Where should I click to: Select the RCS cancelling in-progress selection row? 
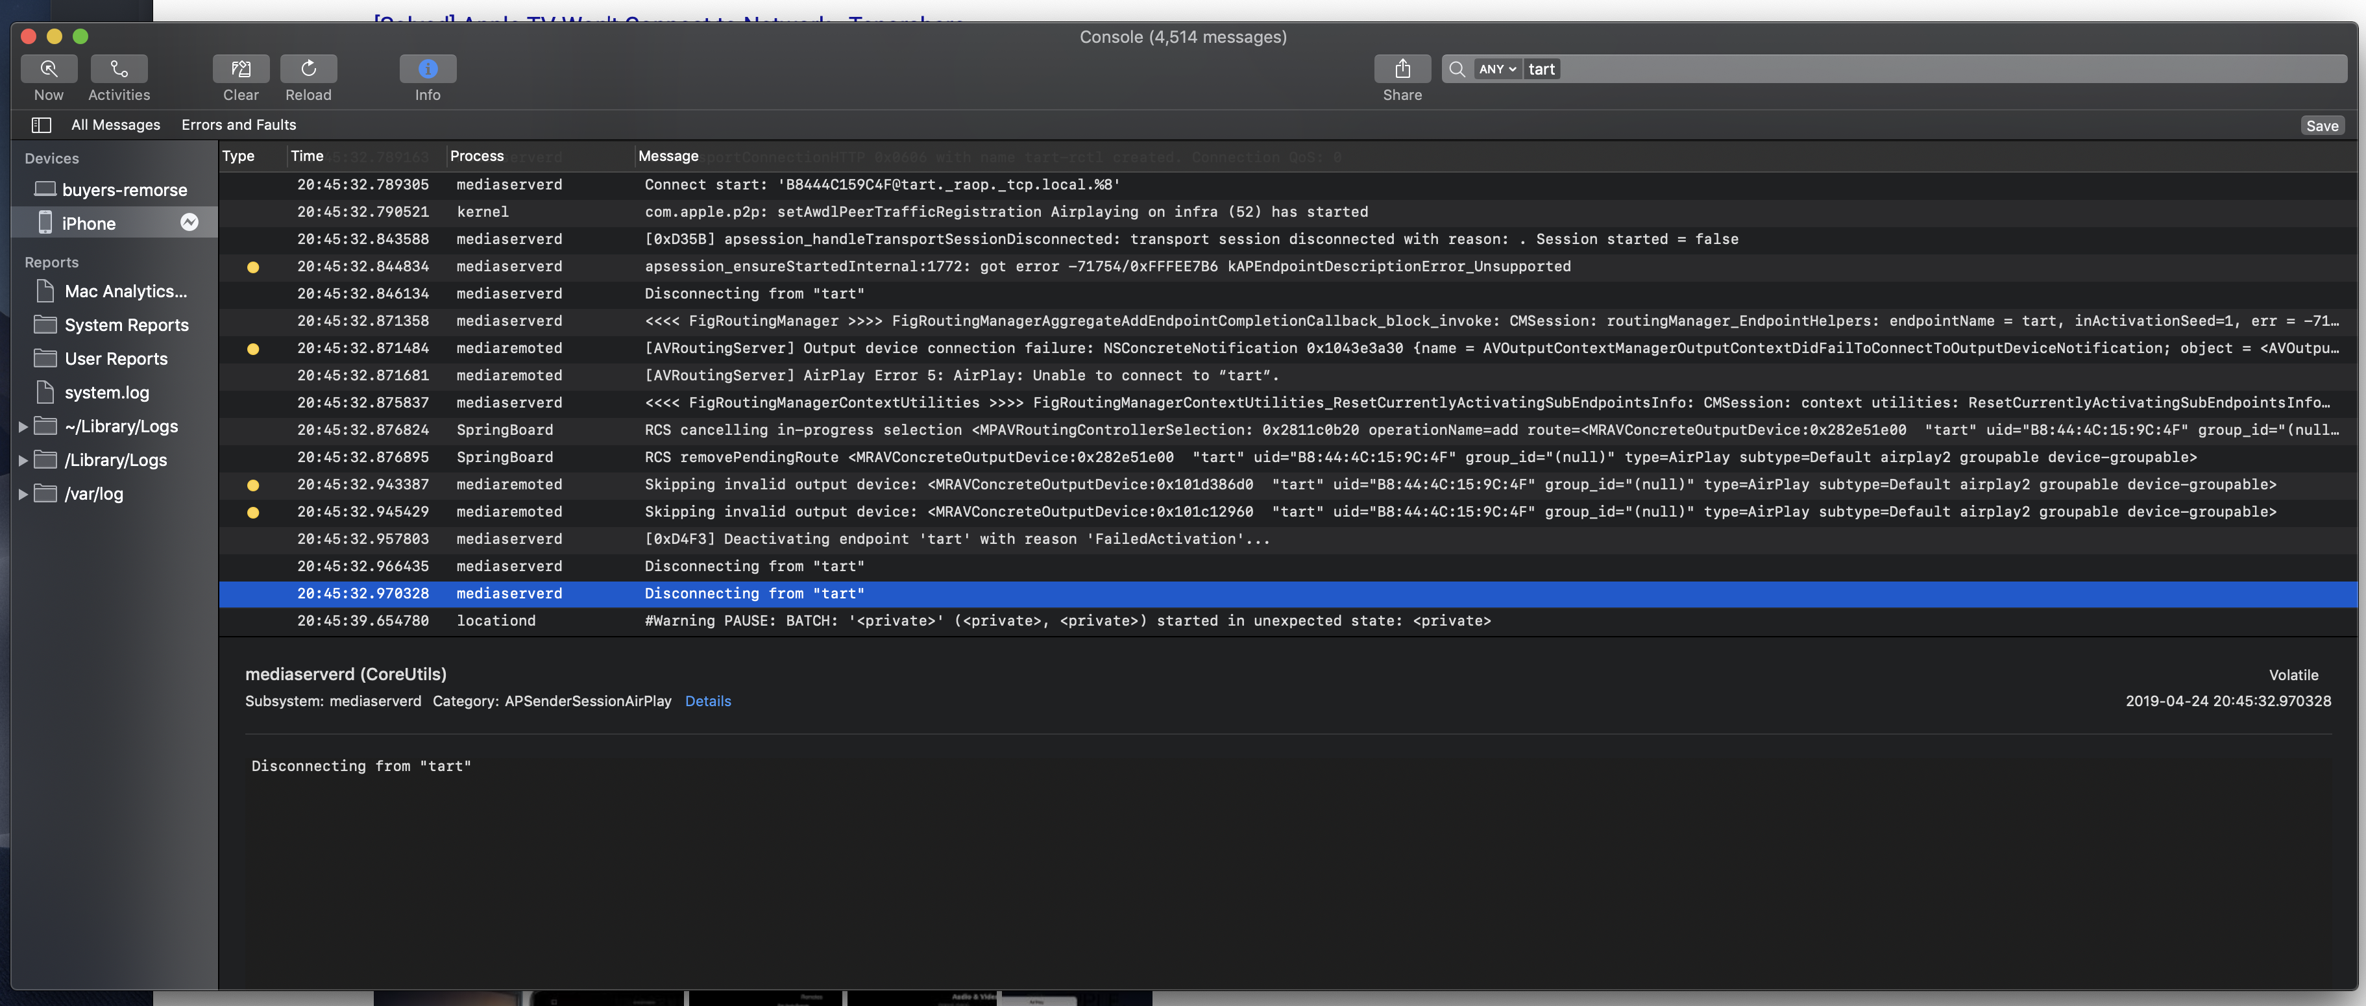(x=1287, y=430)
